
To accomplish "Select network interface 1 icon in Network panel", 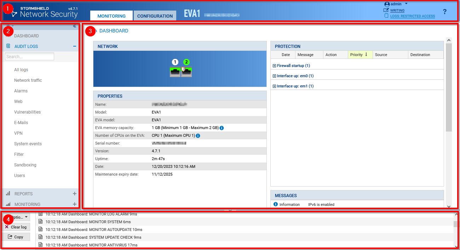I will (x=175, y=72).
